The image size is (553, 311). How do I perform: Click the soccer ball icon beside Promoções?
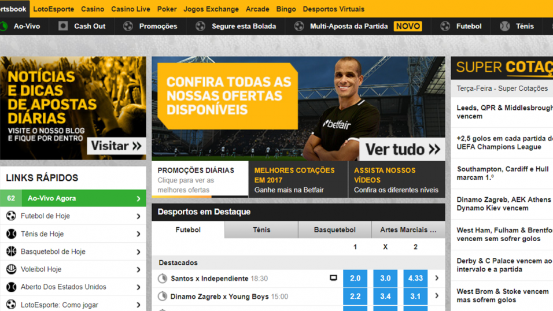click(128, 26)
